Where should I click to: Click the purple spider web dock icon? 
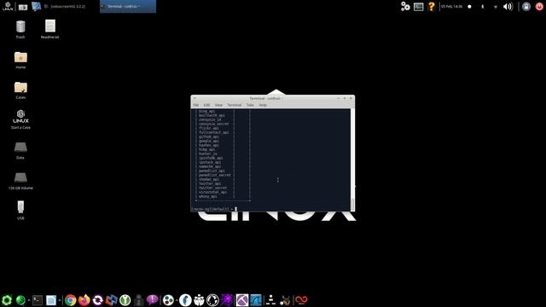click(x=227, y=300)
